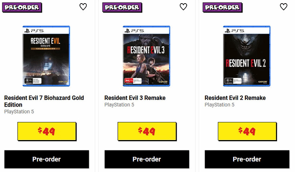Click the PlayStation 5 label under Resident Evil 3
Viewport: 295px width, 172px height.
pos(119,105)
